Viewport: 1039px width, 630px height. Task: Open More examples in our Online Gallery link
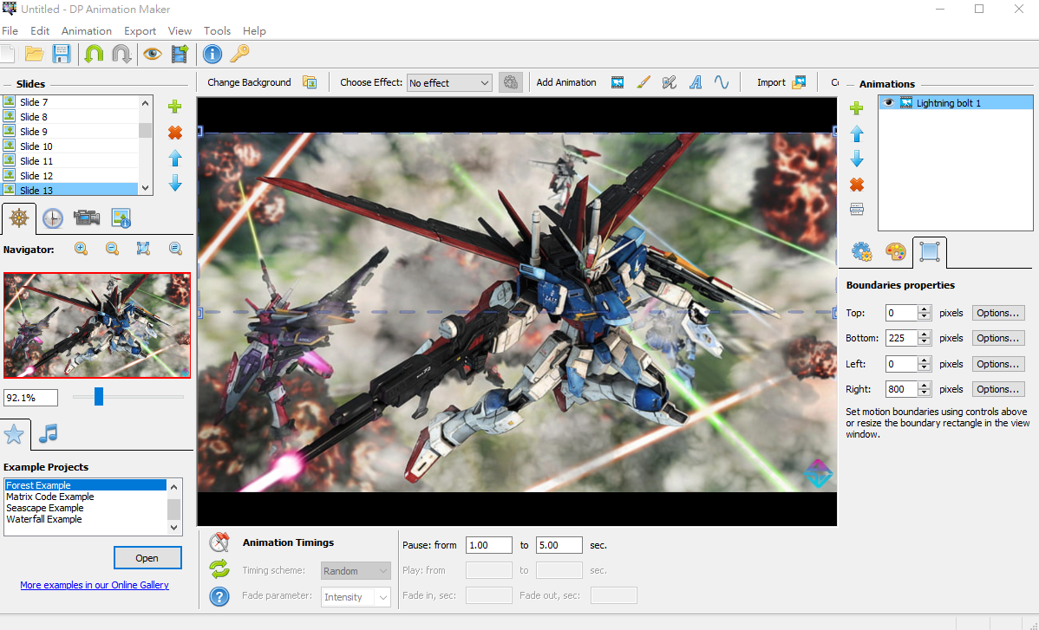tap(95, 585)
